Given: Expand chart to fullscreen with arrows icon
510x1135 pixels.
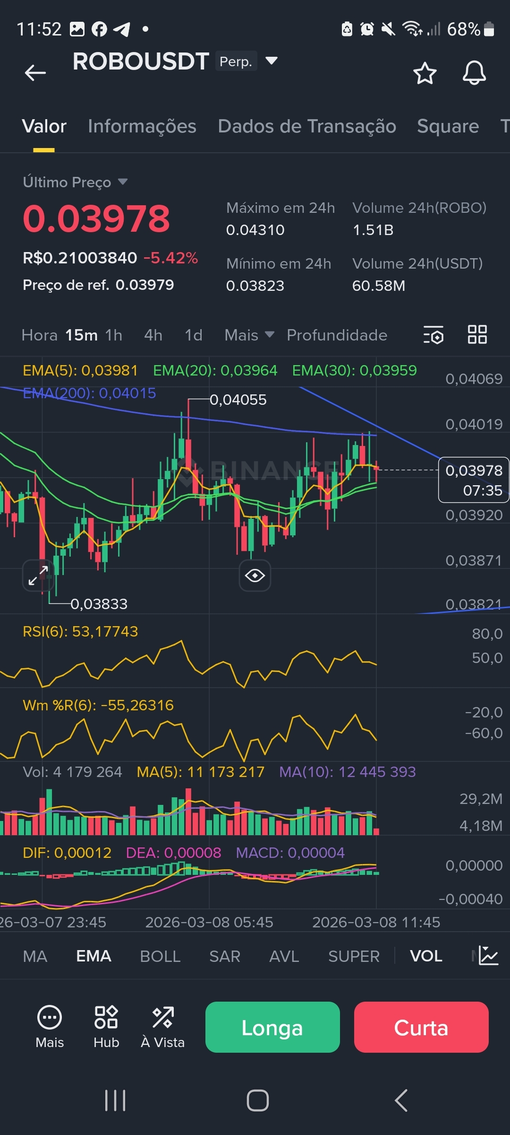Looking at the screenshot, I should (x=38, y=575).
